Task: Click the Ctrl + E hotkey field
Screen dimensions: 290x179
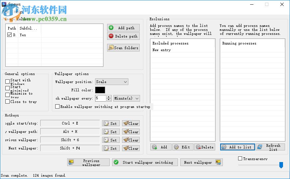Action: tap(70, 123)
